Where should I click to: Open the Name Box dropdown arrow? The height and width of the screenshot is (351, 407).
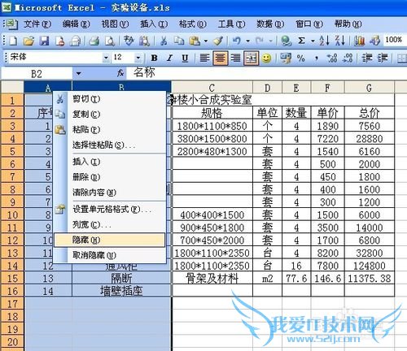click(78, 73)
